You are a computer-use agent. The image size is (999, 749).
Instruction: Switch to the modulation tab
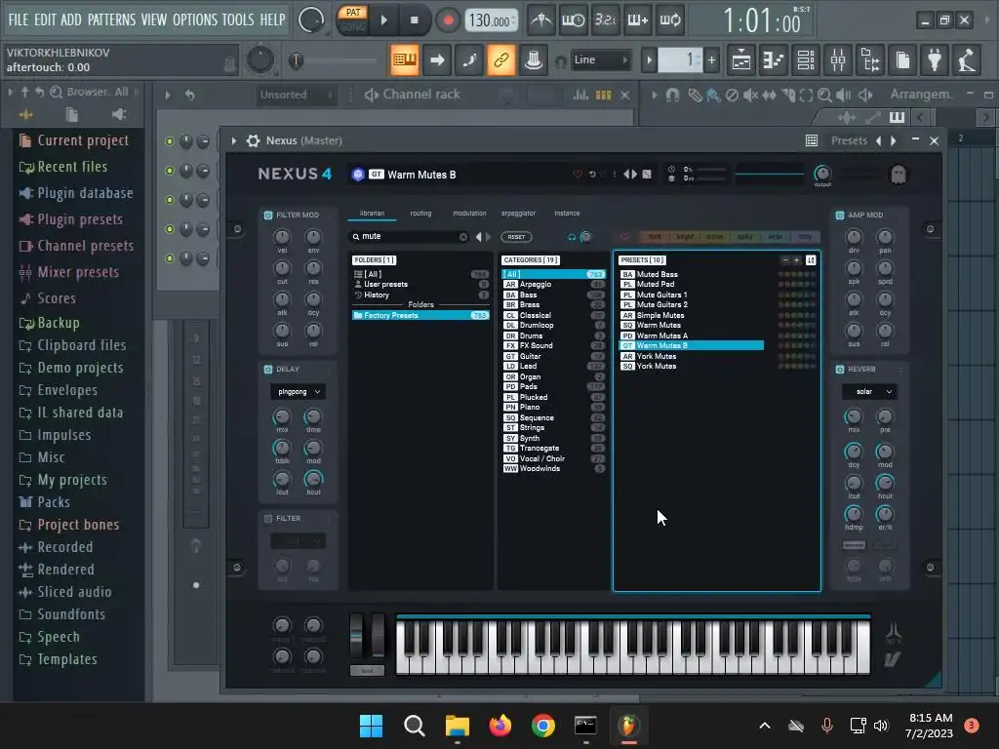(x=469, y=214)
